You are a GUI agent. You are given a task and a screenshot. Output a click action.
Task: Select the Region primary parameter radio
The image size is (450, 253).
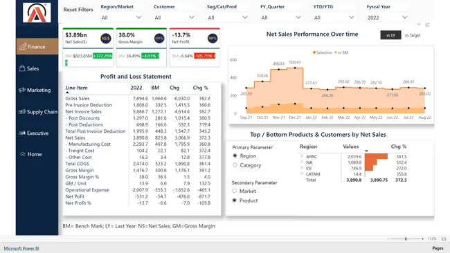tap(235, 156)
